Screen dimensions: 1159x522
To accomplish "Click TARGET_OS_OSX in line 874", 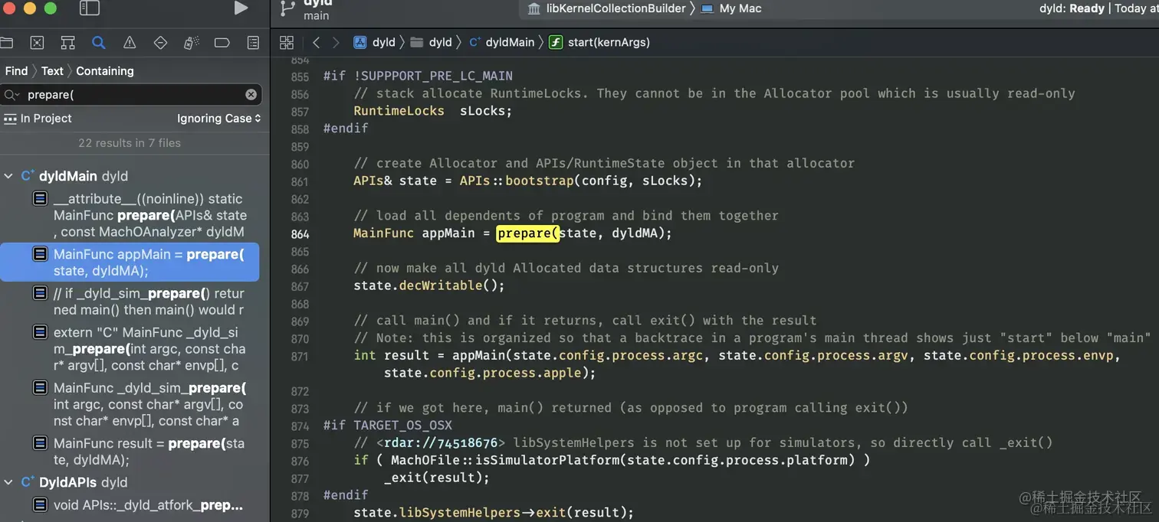I will 402,425.
